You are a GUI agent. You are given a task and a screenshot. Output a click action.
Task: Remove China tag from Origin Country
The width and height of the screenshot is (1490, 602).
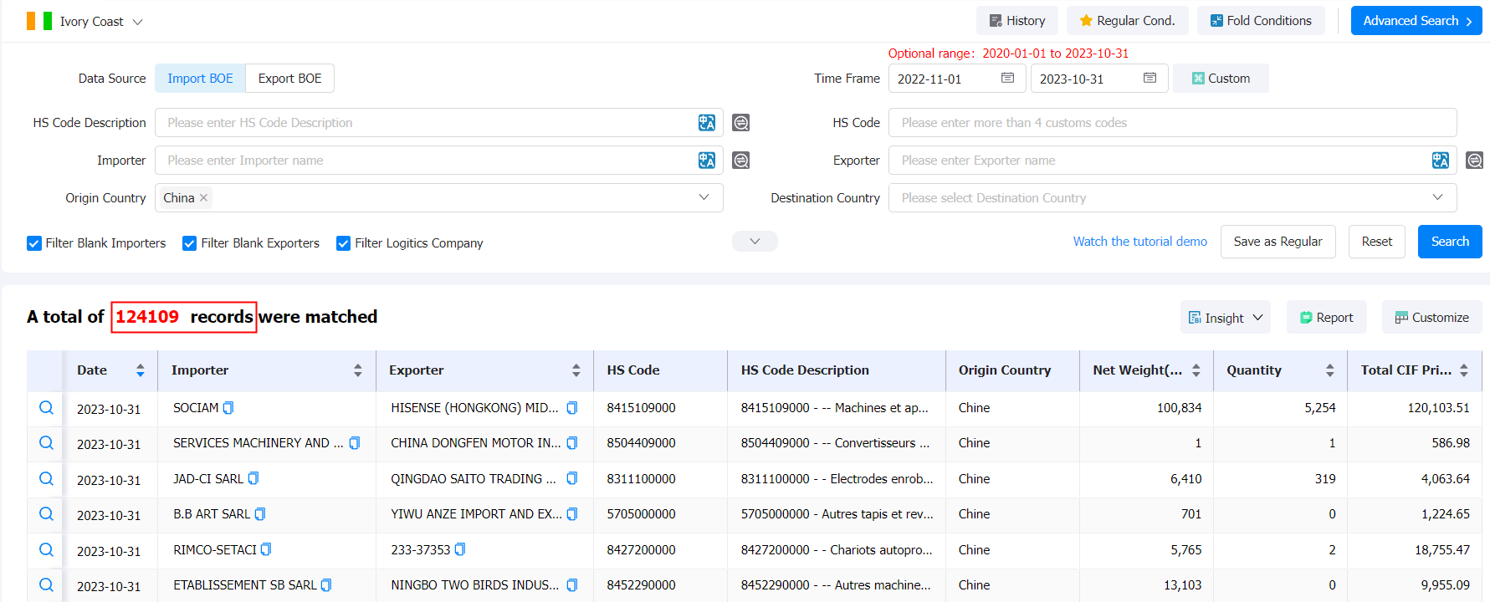point(203,198)
